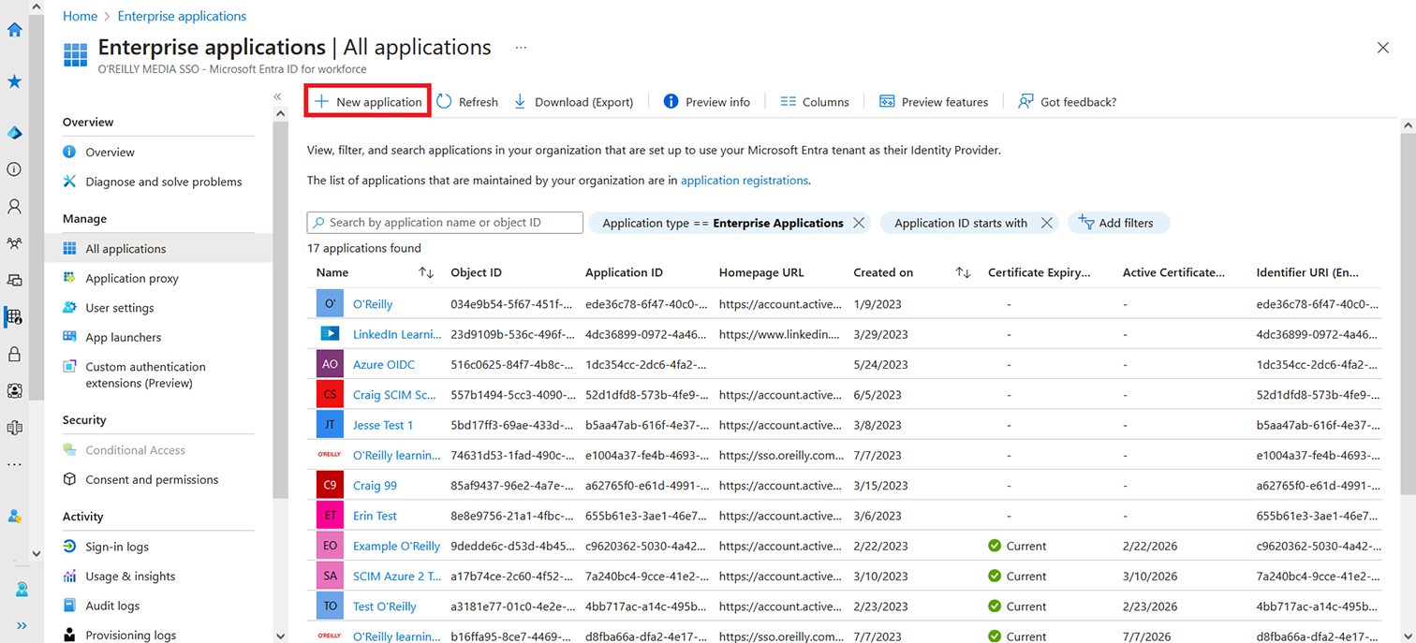Open the Azure OIDC application
Image resolution: width=1416 pixels, height=643 pixels.
(384, 364)
